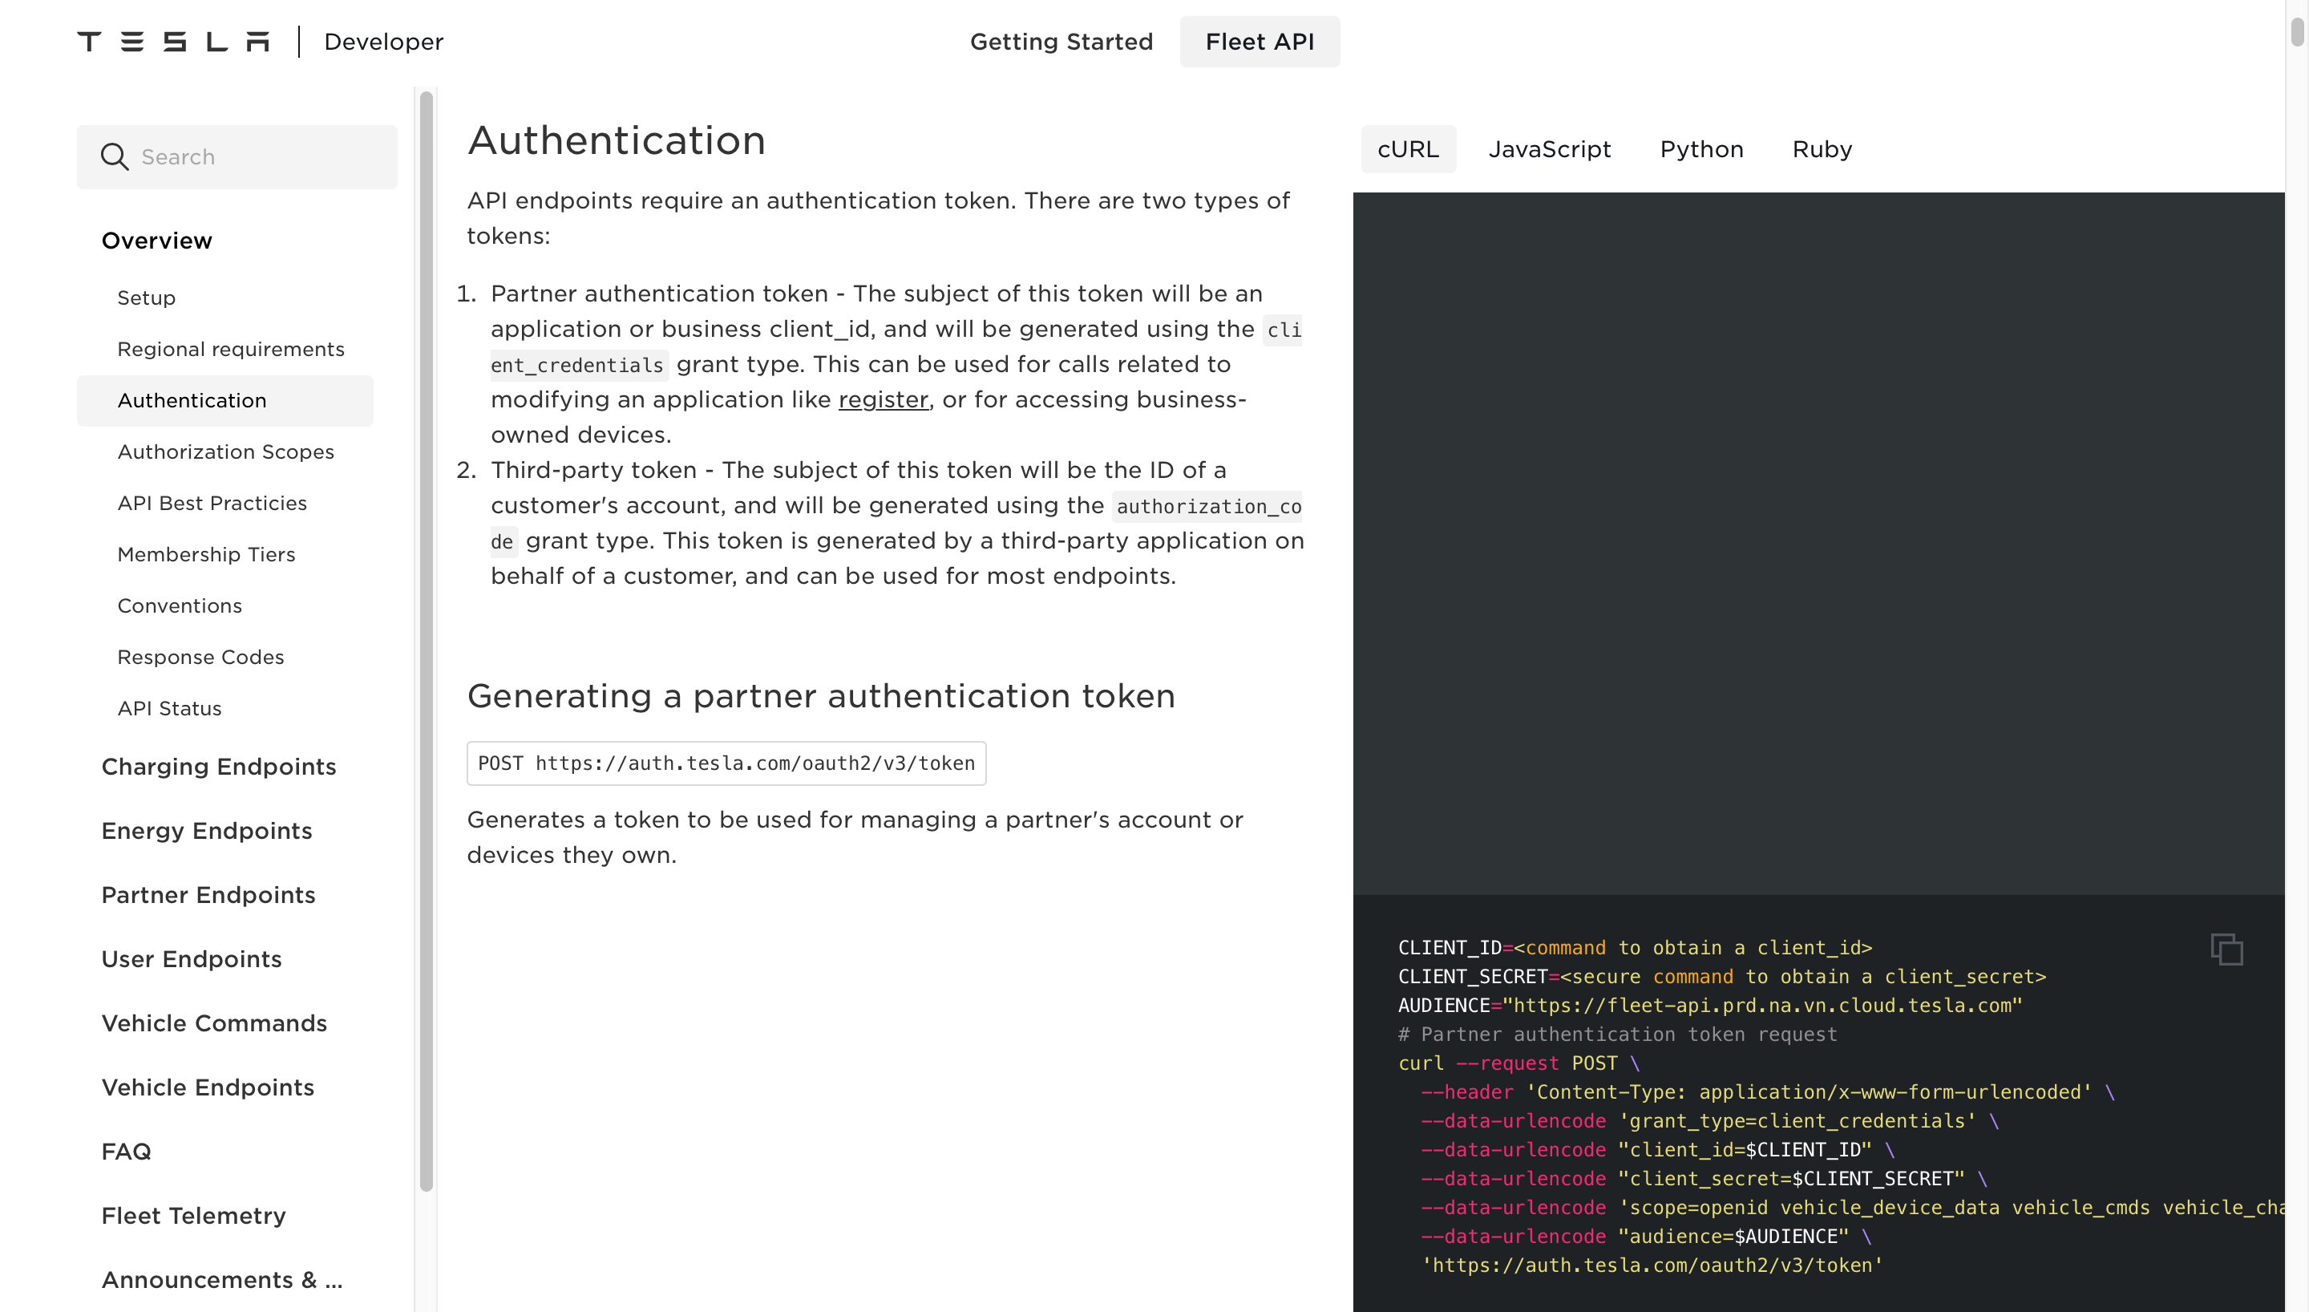Click the '# Partner authentication token request' comment
Screen dimensions: 2309x1312
[x=1616, y=1035]
